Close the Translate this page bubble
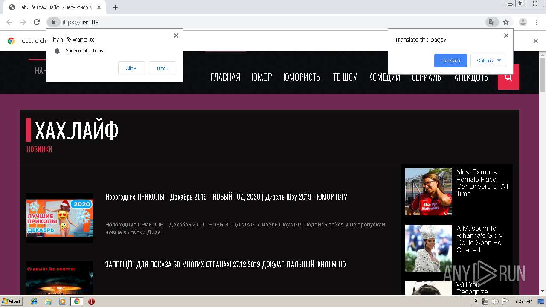Screen dimensions: 546x307 pos(506,35)
